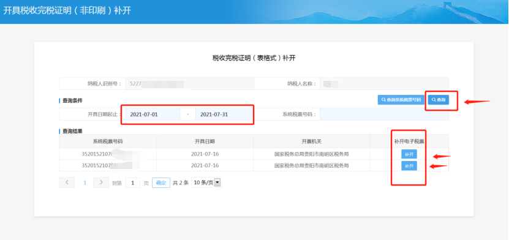Click the 开具日期 column header
509x240 pixels.
pos(205,141)
